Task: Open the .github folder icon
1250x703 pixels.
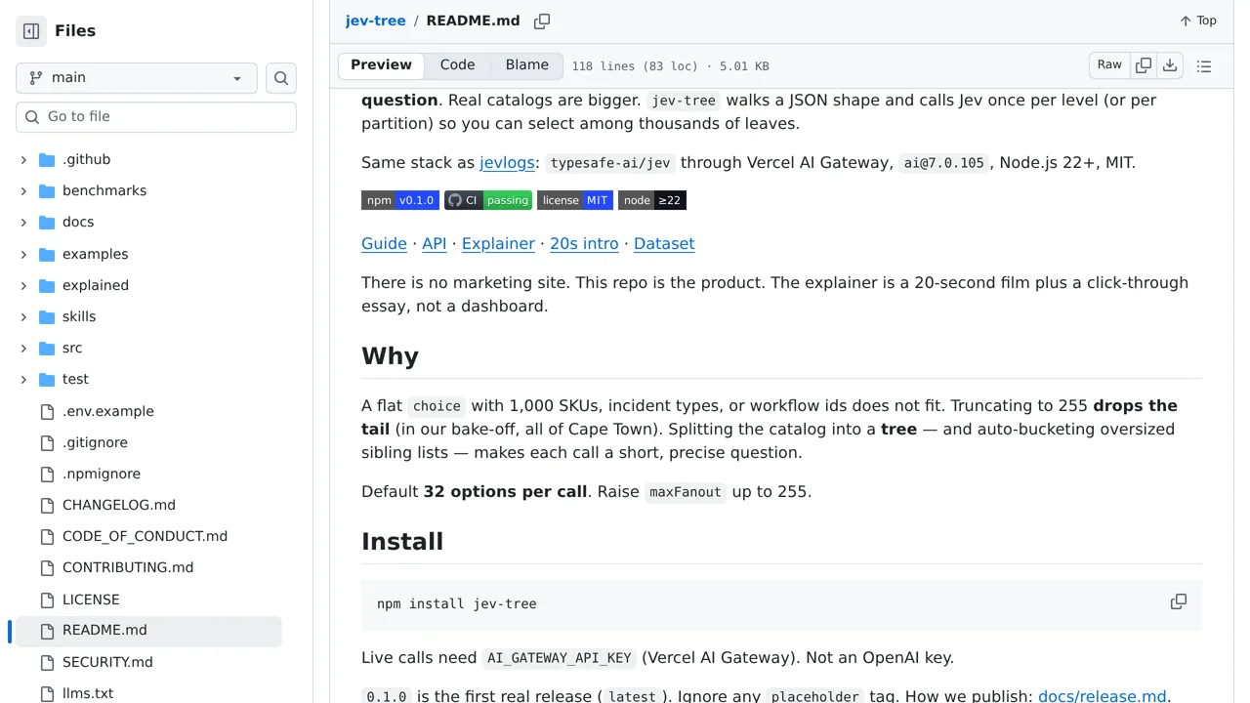Action: click(x=47, y=160)
